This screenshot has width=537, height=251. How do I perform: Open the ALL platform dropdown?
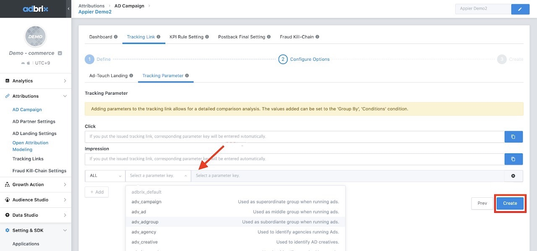[x=105, y=176]
